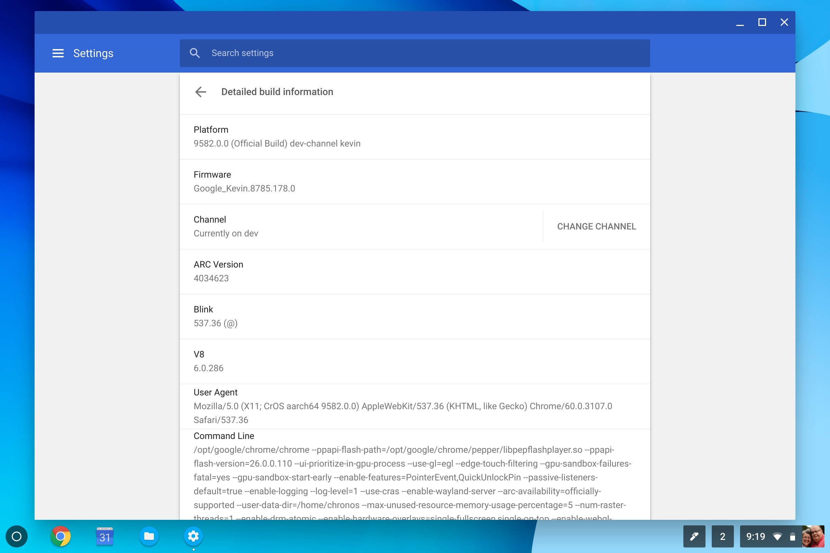Click the back arrow from Detailed build information
Screen dimensions: 830x553
pyautogui.click(x=201, y=92)
